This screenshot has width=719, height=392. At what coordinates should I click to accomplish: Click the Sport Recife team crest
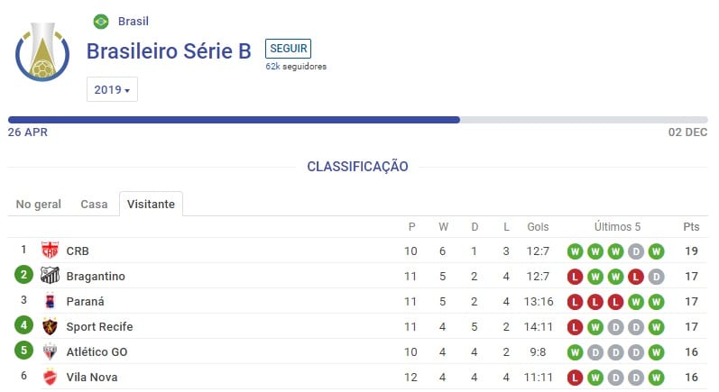click(50, 326)
